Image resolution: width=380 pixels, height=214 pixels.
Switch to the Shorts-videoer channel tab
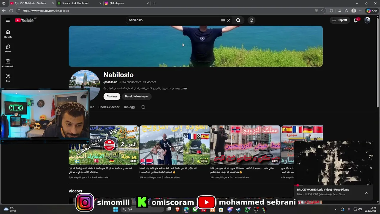109,107
